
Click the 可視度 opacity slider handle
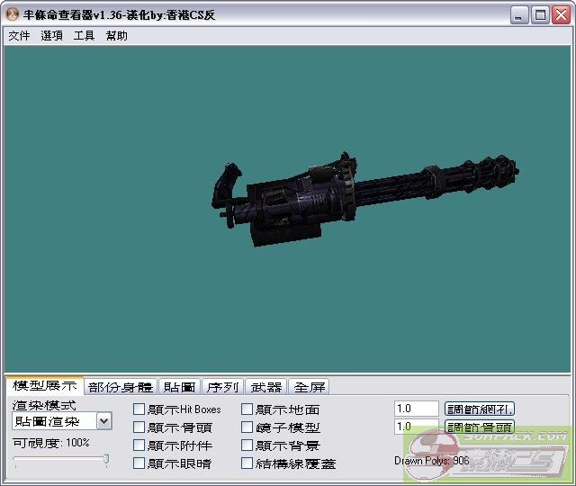point(106,459)
